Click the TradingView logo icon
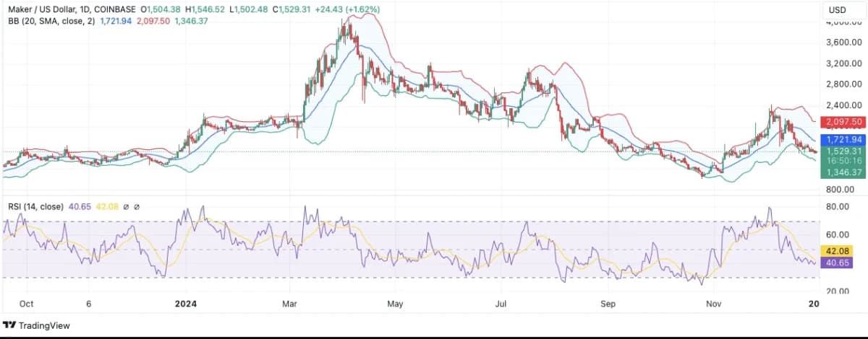Image resolution: width=868 pixels, height=339 pixels. click(x=9, y=325)
